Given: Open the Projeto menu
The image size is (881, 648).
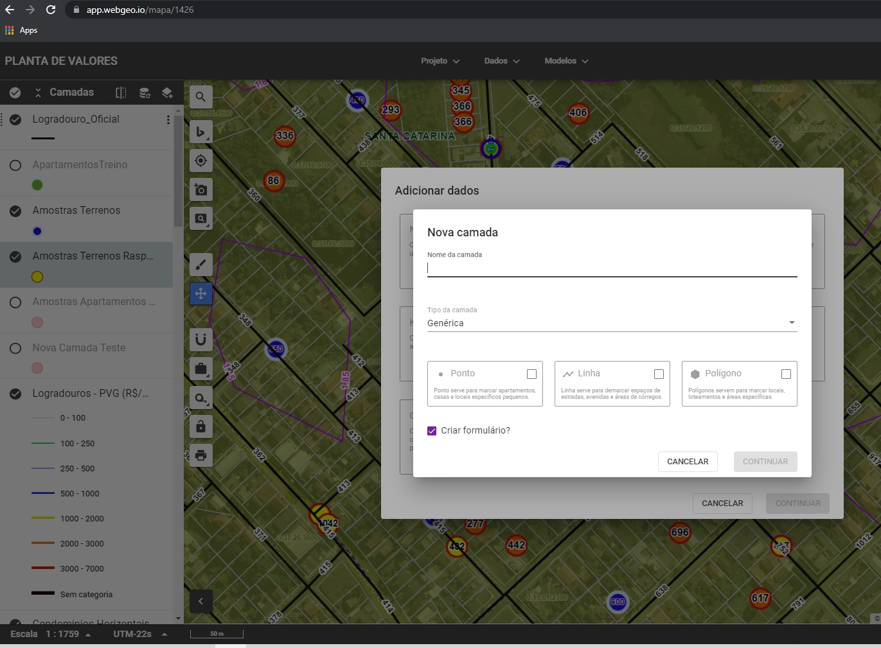Looking at the screenshot, I should [440, 61].
